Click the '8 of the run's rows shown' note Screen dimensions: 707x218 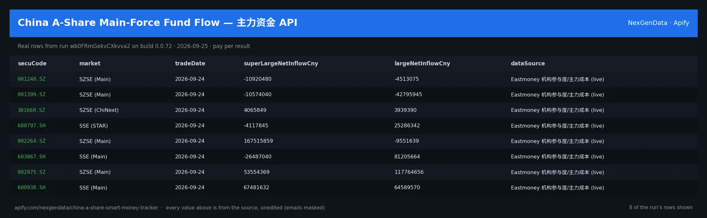point(661,207)
